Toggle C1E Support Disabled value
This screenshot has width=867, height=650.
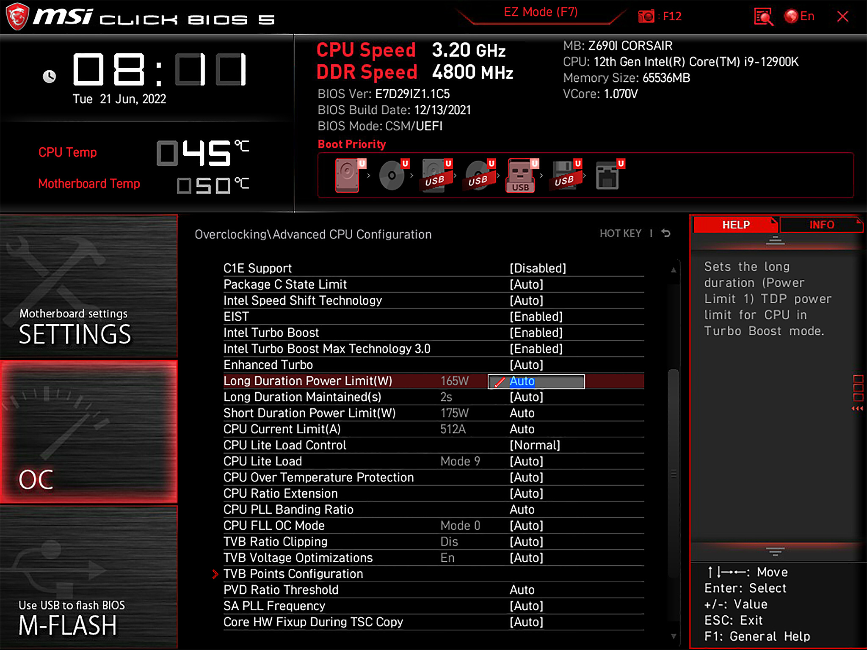coord(538,268)
